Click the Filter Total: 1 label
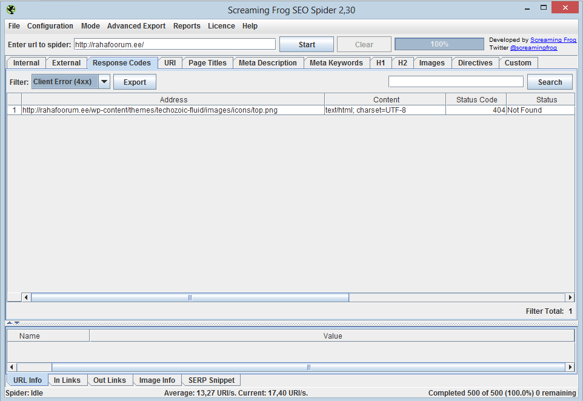 click(549, 311)
